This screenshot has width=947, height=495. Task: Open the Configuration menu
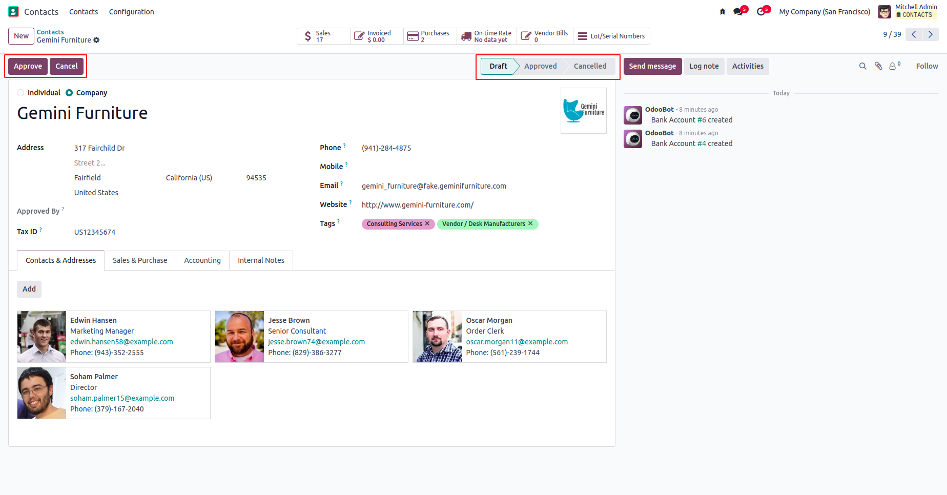click(131, 12)
